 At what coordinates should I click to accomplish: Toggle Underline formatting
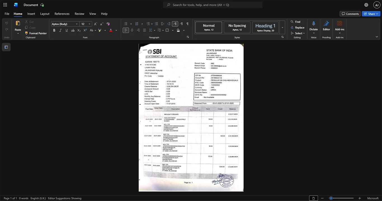coord(67,30)
